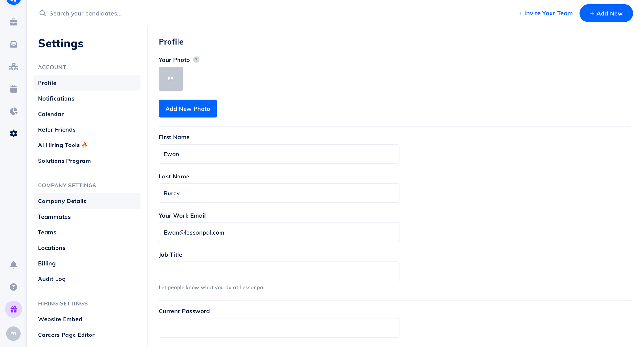
Task: Click the Invite Your Team link
Action: (548, 13)
